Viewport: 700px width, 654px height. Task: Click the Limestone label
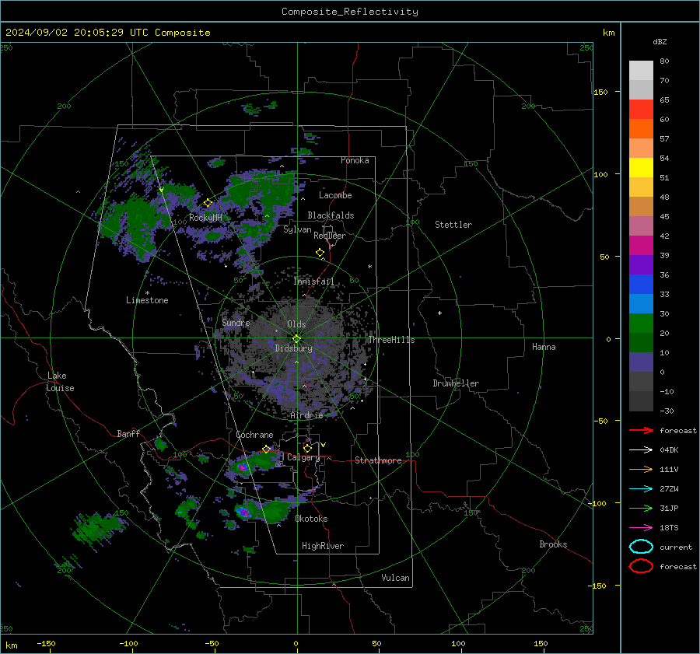[x=147, y=300]
